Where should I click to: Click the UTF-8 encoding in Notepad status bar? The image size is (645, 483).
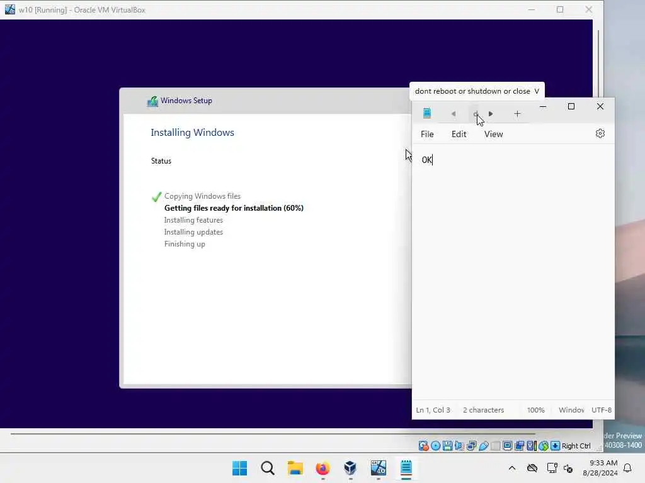point(602,410)
